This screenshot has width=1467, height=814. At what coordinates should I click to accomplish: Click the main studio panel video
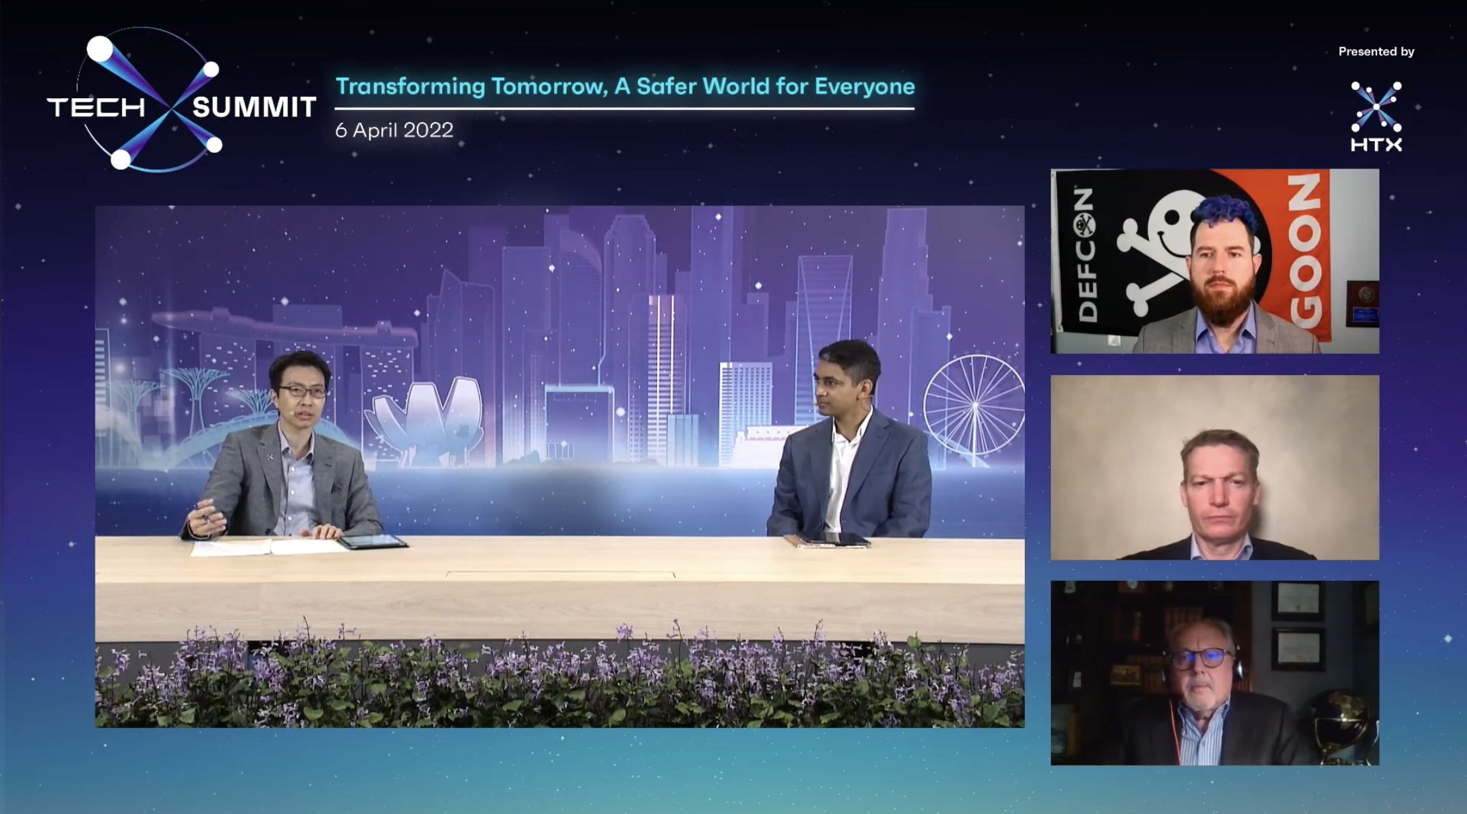click(560, 466)
